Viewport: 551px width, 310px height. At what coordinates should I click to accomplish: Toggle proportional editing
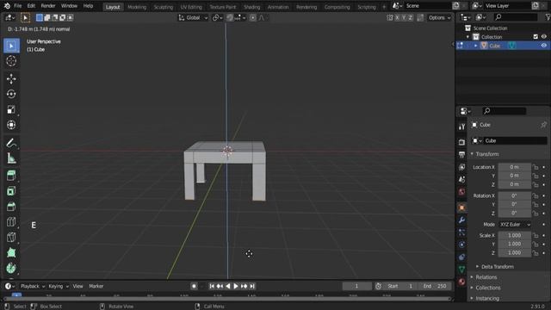click(x=252, y=17)
